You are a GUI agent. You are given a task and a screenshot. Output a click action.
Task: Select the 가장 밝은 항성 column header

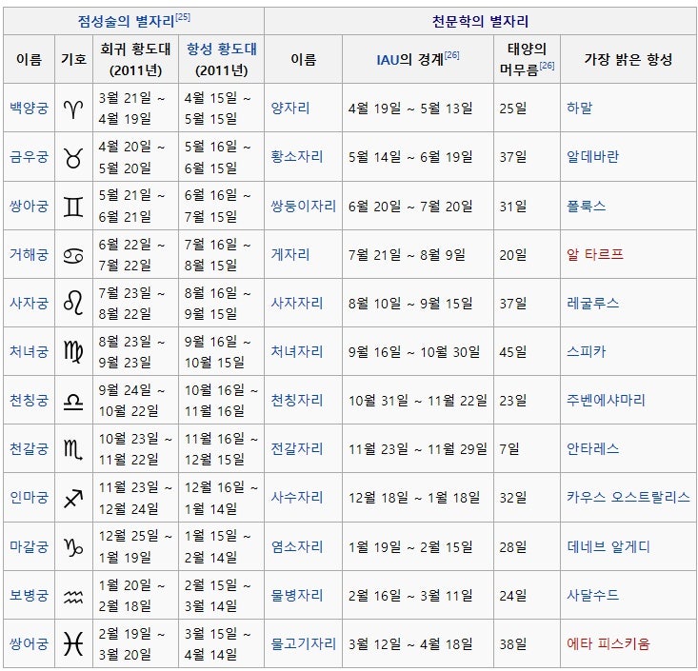tap(628, 60)
